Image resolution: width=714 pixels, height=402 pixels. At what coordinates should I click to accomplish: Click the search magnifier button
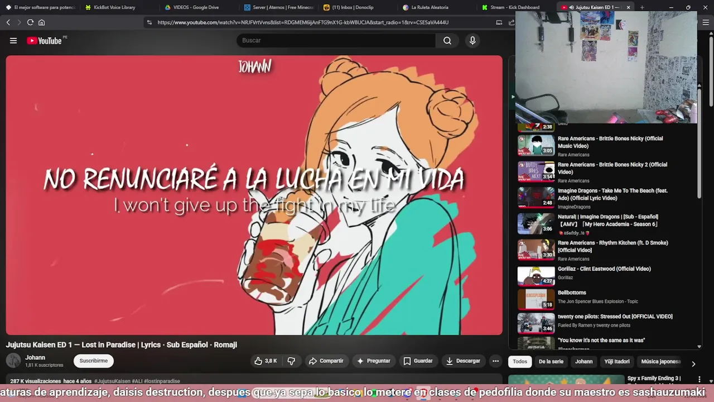447,41
